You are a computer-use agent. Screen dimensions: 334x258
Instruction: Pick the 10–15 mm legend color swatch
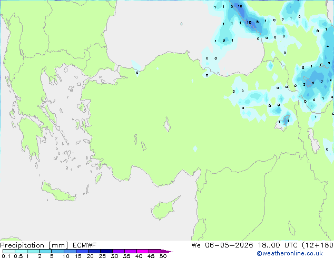[70, 251]
